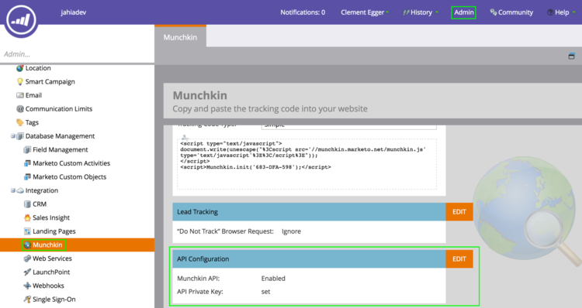Open the Admin menu in header

pyautogui.click(x=463, y=12)
